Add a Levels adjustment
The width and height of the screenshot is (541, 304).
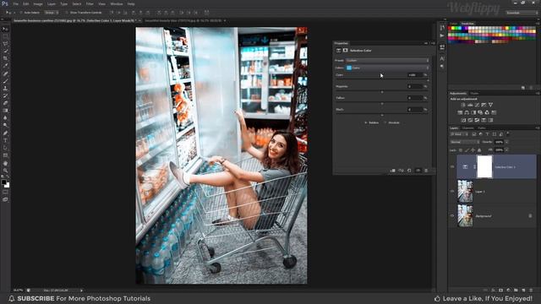point(470,105)
